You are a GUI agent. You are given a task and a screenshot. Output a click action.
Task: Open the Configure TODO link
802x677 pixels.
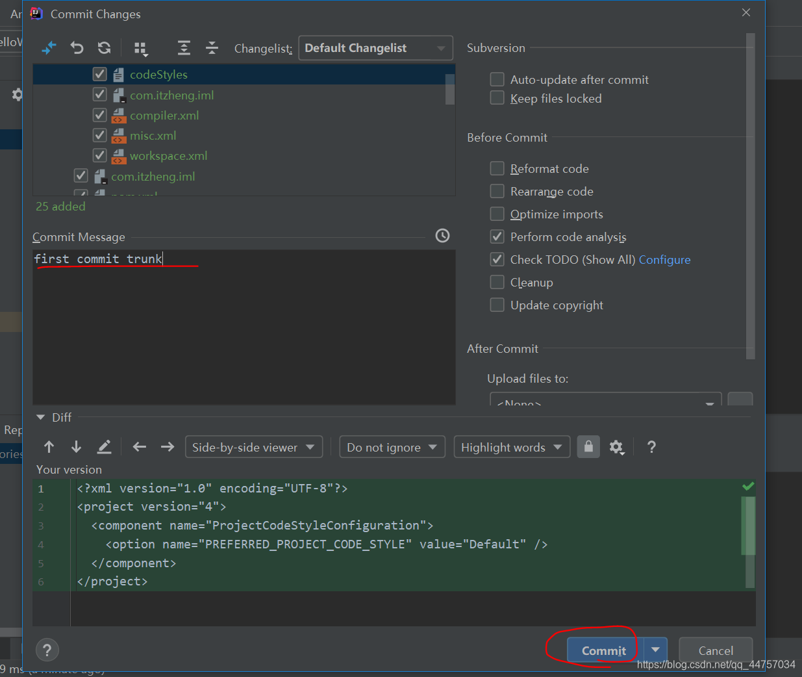(664, 260)
